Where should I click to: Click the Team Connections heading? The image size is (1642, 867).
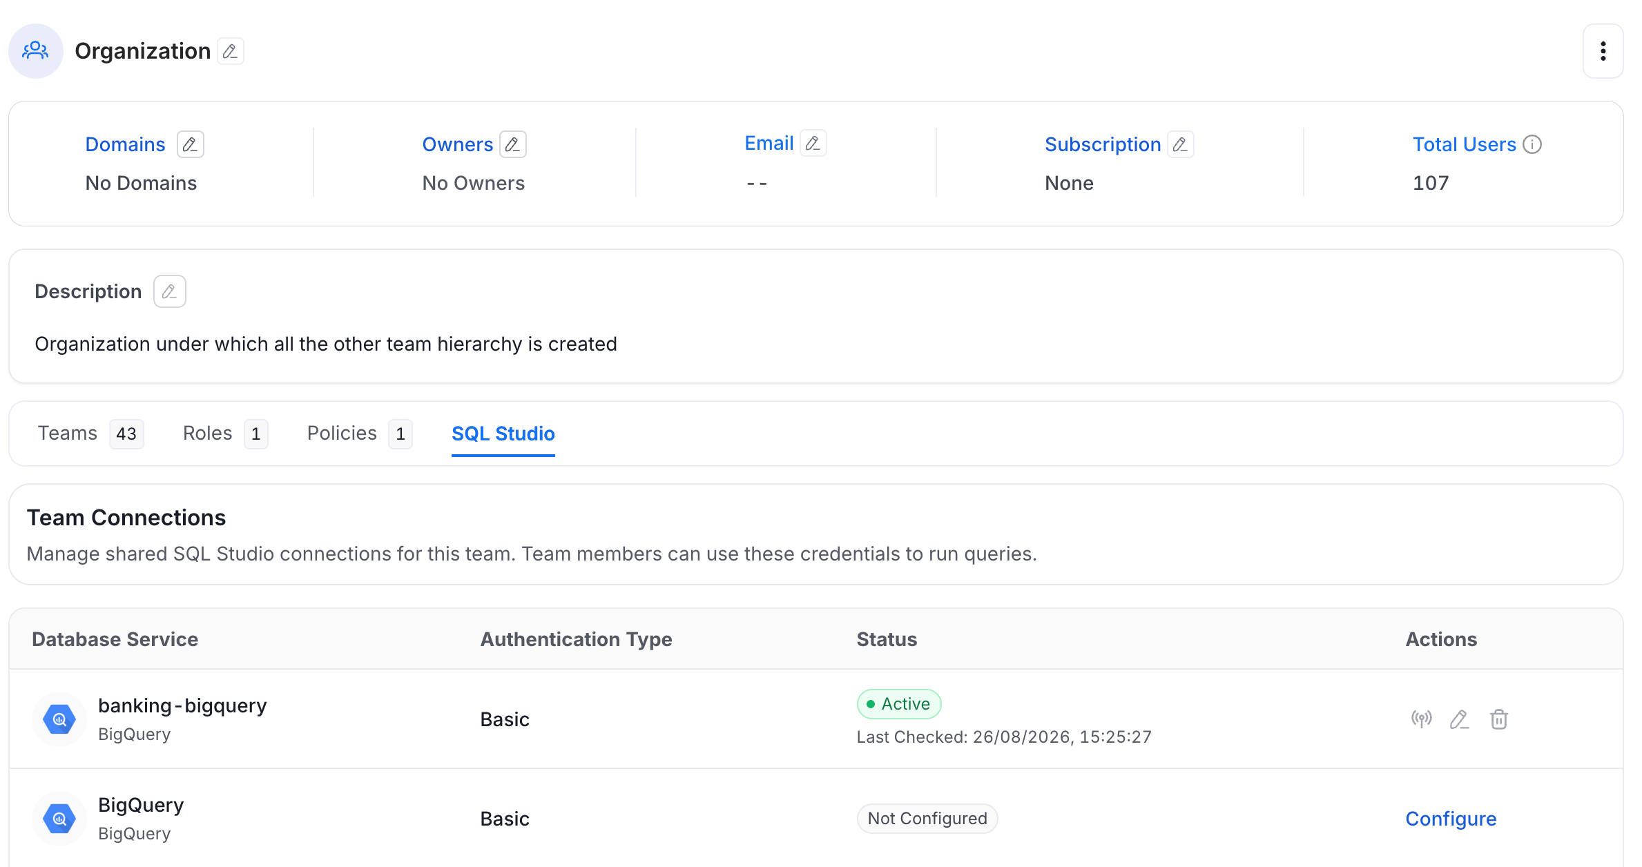click(126, 518)
